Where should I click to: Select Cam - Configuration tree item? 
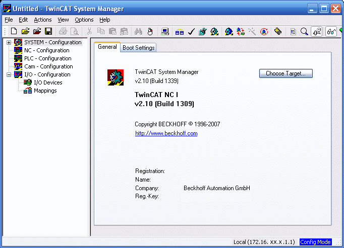(48, 66)
